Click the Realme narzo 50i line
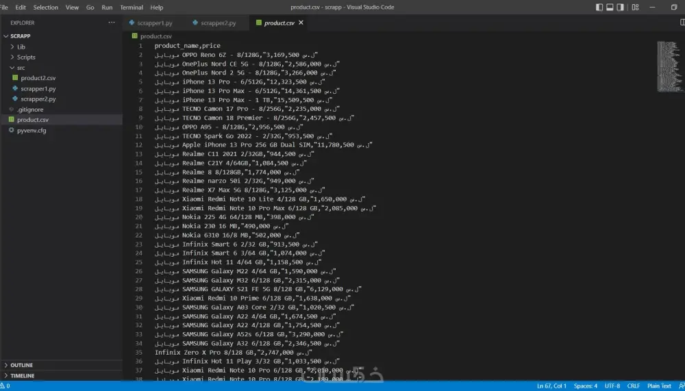Screen dimensions: 685x391 [234, 181]
